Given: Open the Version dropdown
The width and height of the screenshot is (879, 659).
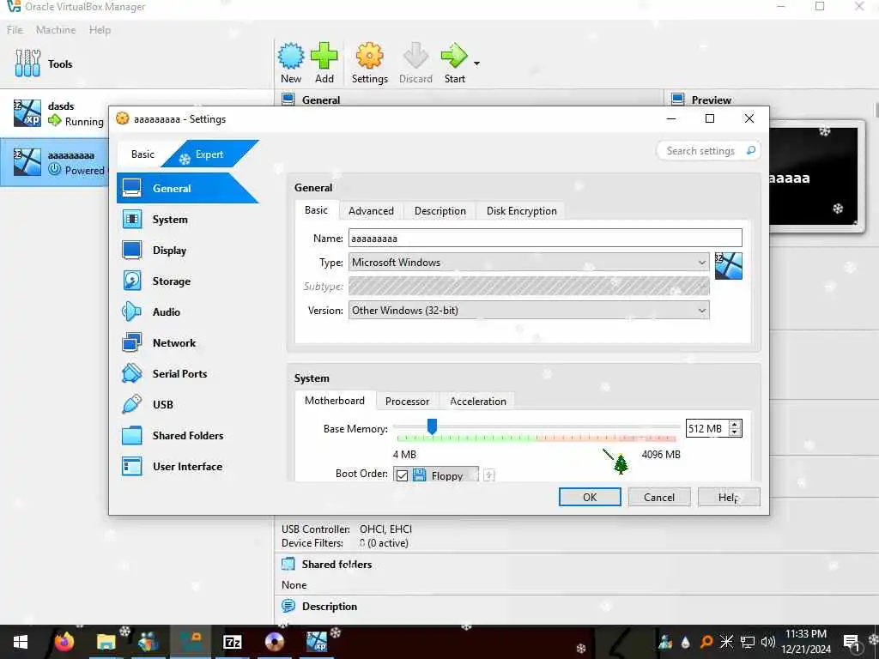Looking at the screenshot, I should 529,310.
